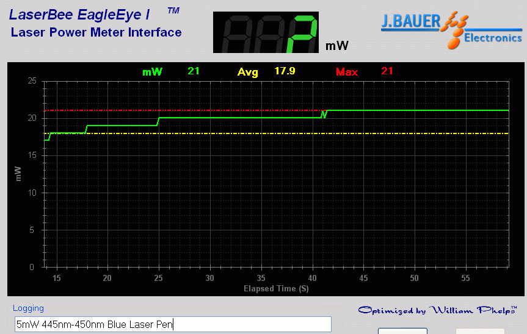This screenshot has width=527, height=334.
Task: Click the yellow Avg value 17.9
Action: point(285,71)
